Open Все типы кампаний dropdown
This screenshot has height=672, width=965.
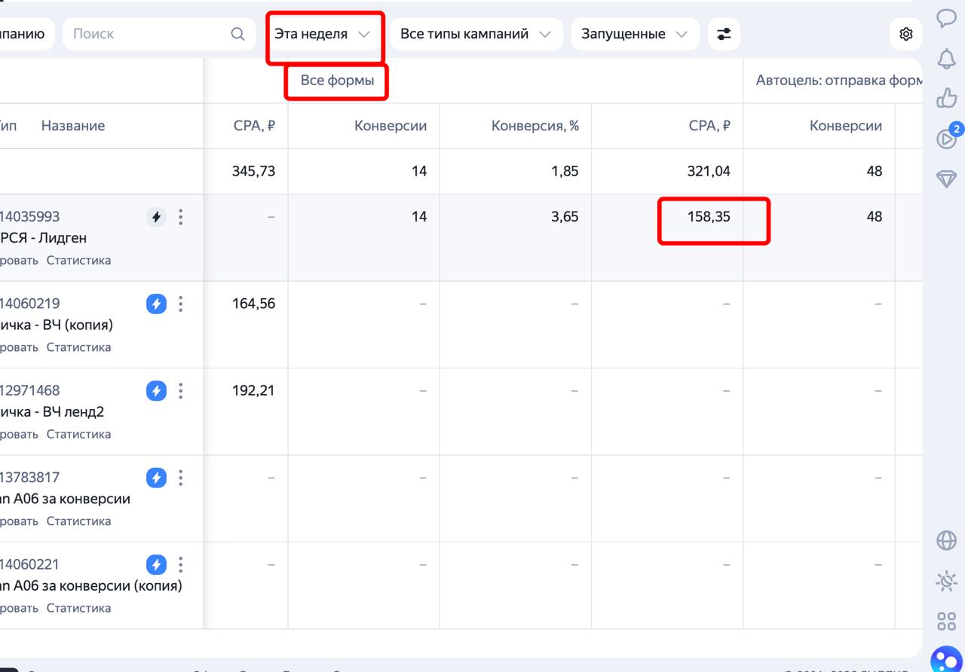[x=476, y=34]
